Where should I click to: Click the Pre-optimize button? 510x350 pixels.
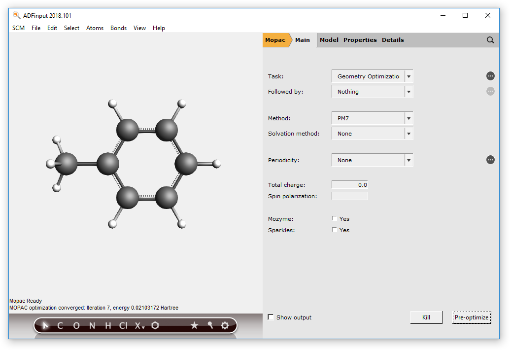click(472, 317)
